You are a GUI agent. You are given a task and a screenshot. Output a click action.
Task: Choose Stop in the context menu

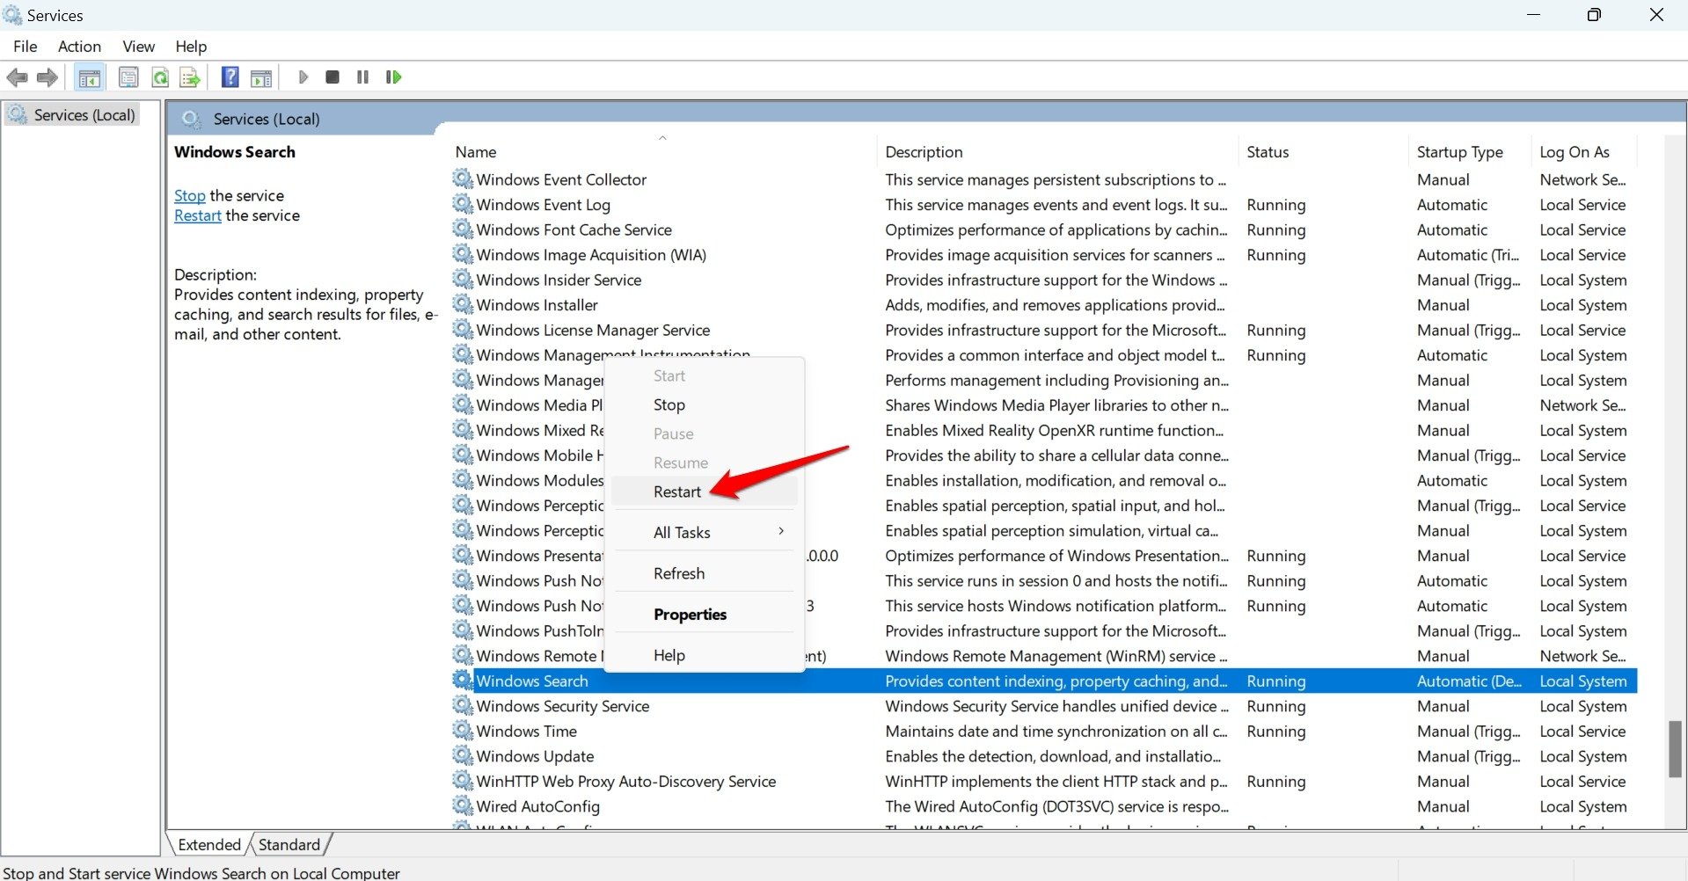(x=704, y=404)
